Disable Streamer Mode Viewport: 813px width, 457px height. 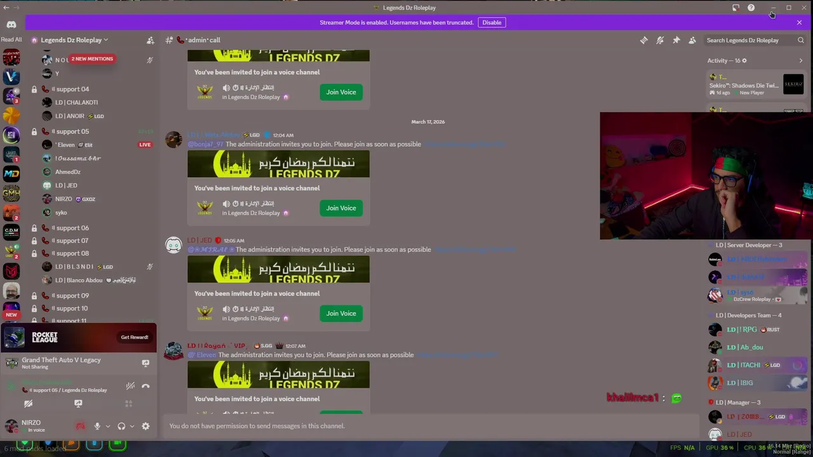492,22
